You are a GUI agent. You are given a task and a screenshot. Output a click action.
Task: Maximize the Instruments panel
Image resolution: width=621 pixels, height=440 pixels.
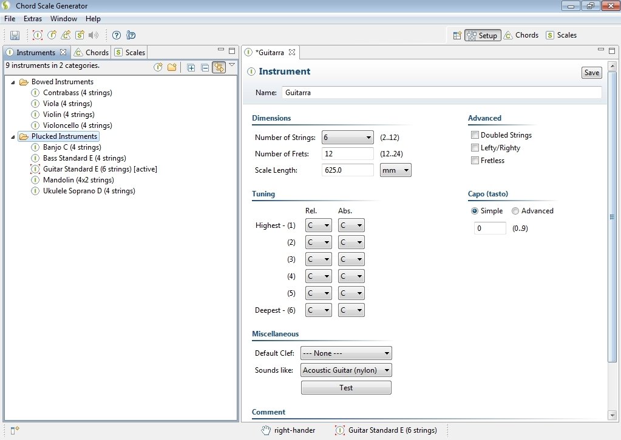coord(232,50)
